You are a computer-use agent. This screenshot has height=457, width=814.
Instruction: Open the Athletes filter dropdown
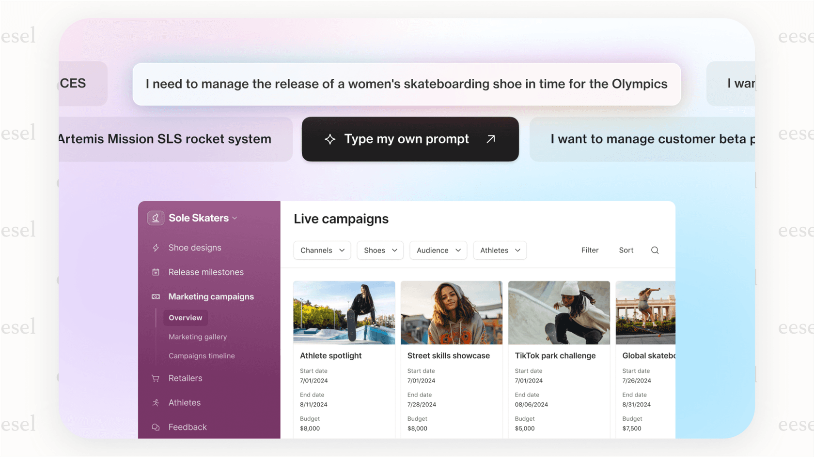point(500,250)
